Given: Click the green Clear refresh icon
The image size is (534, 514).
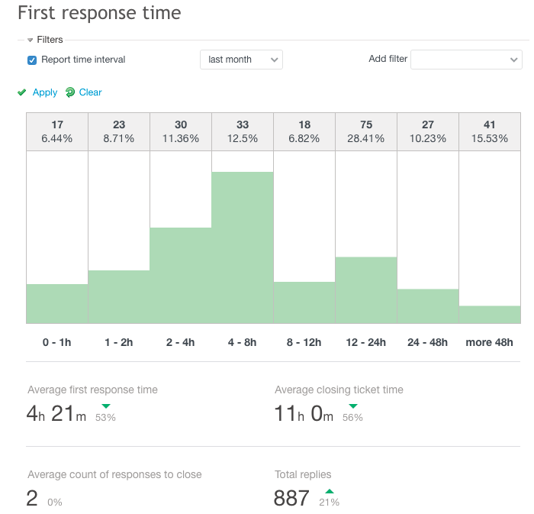Looking at the screenshot, I should tap(70, 92).
